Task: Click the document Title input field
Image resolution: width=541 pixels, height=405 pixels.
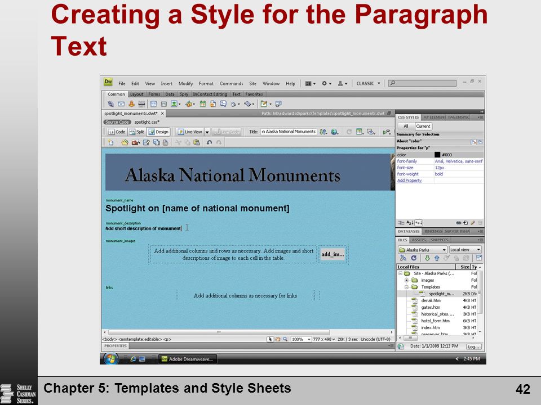Action: (x=289, y=132)
